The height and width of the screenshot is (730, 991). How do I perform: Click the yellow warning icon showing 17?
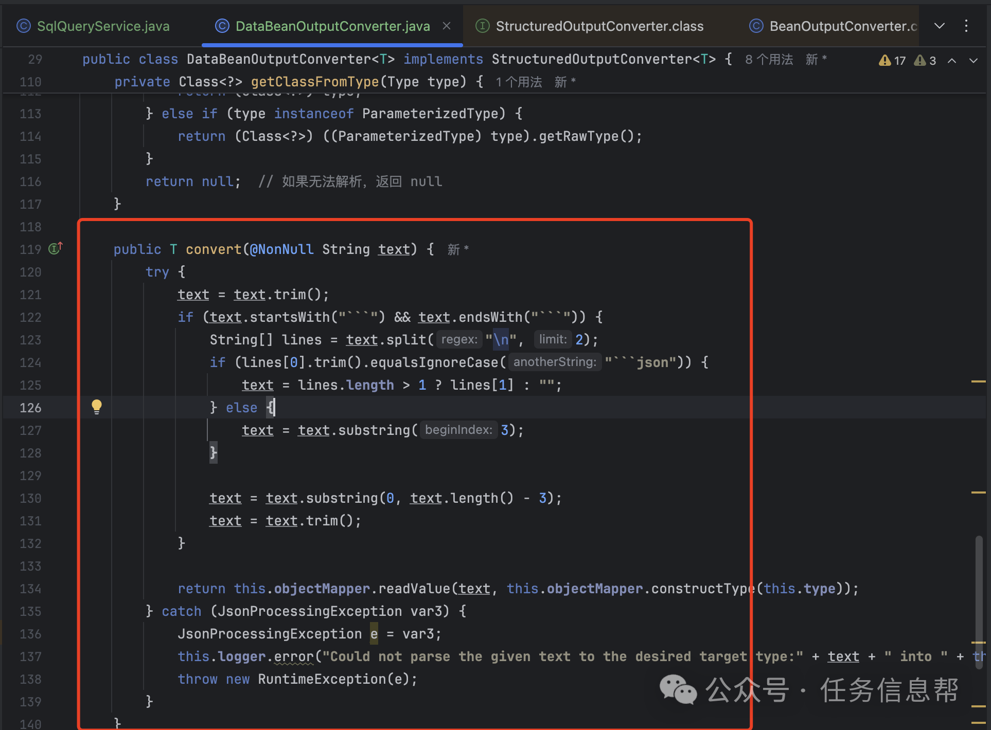885,61
